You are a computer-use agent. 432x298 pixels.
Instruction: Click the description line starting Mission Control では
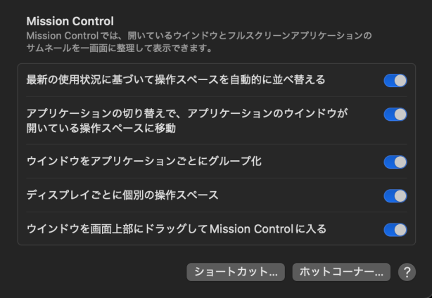point(199,36)
